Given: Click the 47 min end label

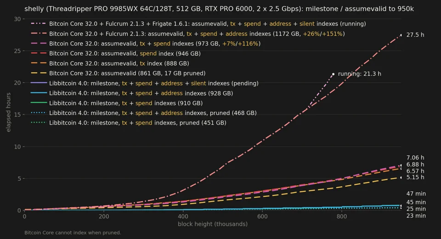Looking at the screenshot, I should point(416,193).
